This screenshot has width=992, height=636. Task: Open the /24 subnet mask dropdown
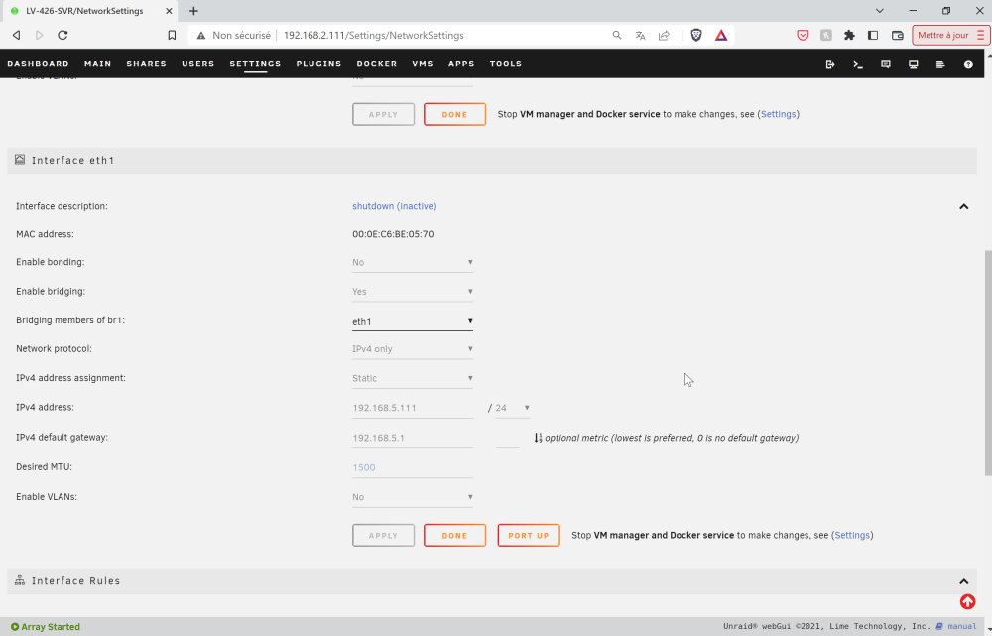coord(513,408)
